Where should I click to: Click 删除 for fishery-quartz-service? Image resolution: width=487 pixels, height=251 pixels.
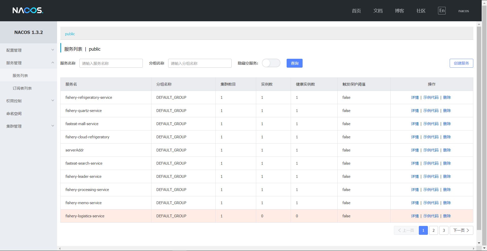(x=447, y=110)
